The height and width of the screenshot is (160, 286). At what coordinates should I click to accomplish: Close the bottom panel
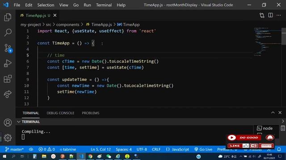(x=280, y=112)
